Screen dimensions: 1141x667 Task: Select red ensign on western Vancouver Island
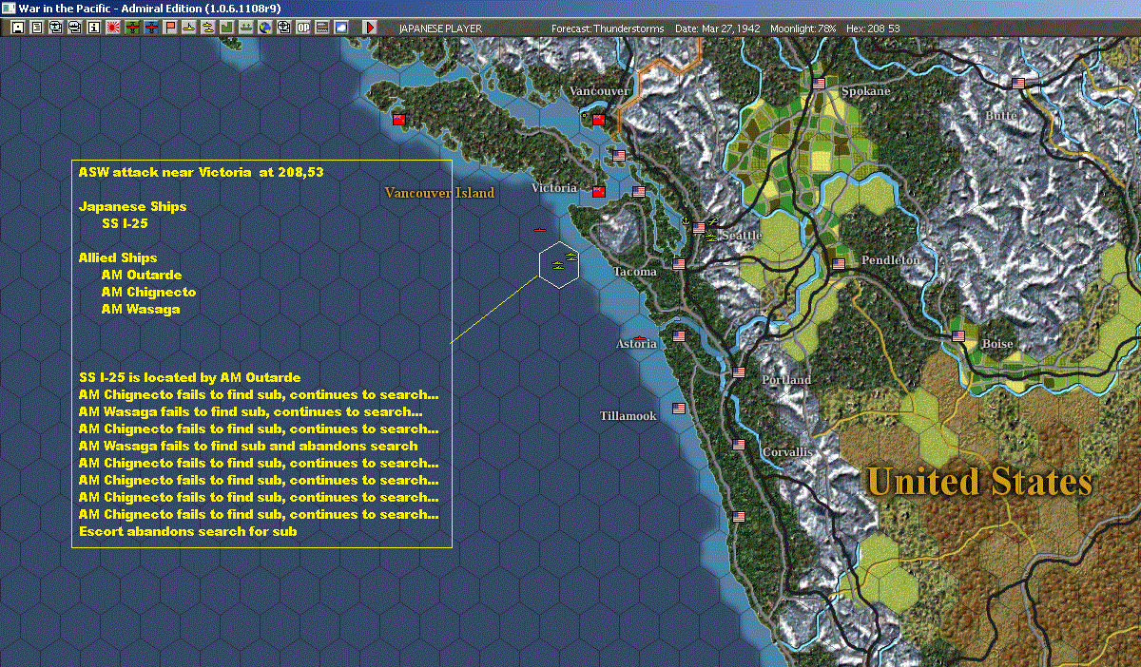click(x=399, y=120)
